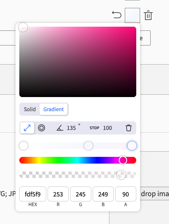
Task: Click the STOP 100 position value
Action: 107,128
